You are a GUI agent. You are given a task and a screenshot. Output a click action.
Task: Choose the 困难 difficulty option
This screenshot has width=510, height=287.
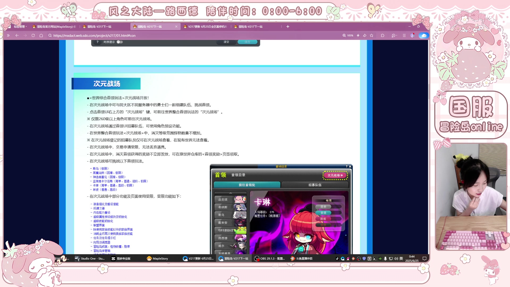[x=323, y=219]
